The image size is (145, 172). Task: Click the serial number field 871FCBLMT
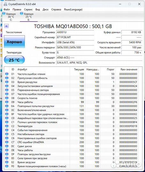pyautogui.click(x=75, y=37)
